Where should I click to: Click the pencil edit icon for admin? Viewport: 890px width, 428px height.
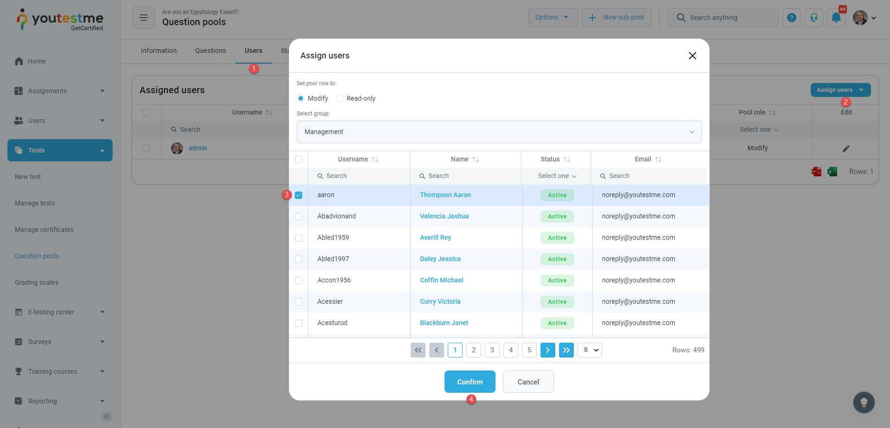(x=845, y=148)
